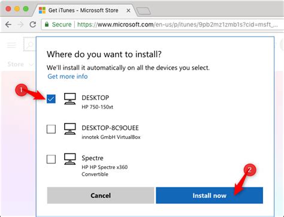
Task: Expand the Store dropdown behind dialog
Action: coord(20,64)
